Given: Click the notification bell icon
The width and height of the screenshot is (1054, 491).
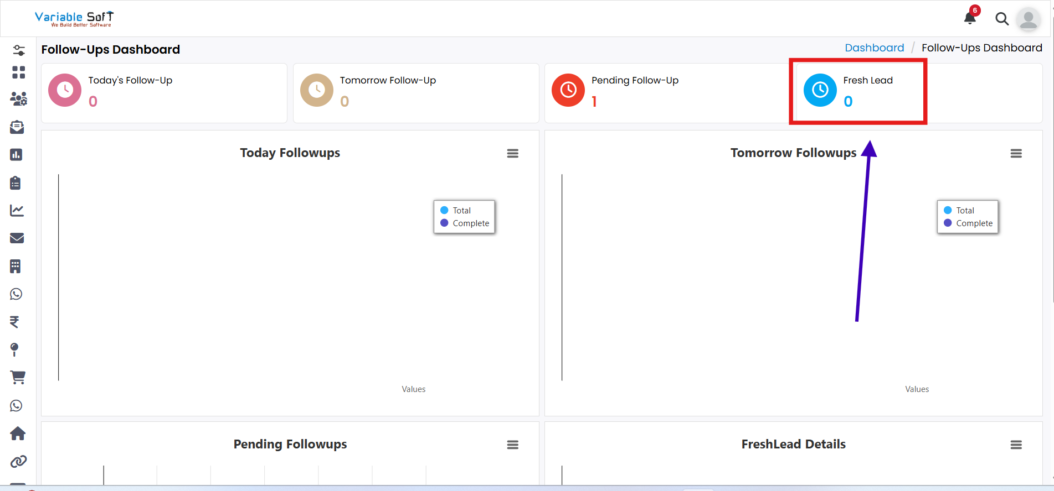Looking at the screenshot, I should pyautogui.click(x=969, y=18).
